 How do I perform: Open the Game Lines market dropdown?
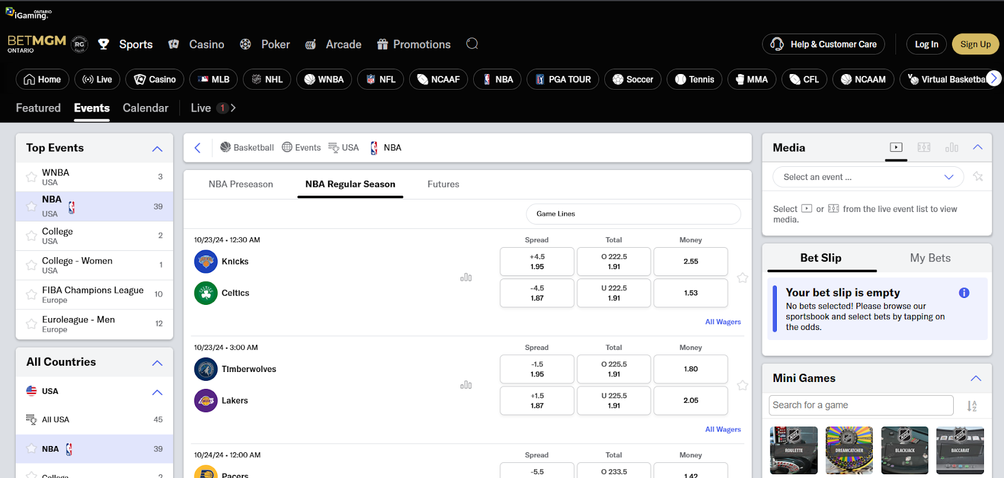pyautogui.click(x=633, y=214)
